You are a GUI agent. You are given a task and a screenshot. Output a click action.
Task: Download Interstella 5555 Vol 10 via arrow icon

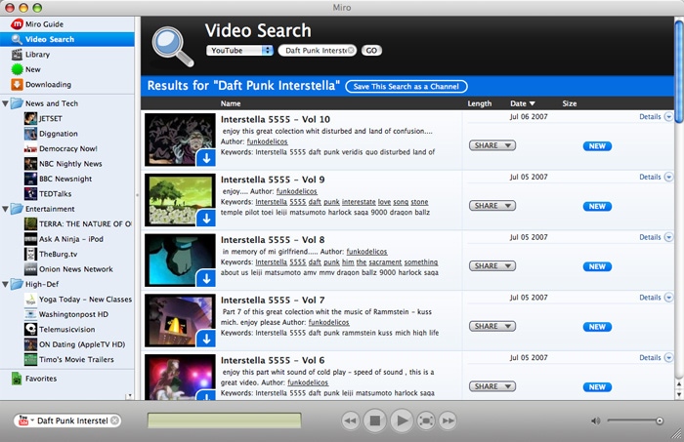pyautogui.click(x=205, y=158)
